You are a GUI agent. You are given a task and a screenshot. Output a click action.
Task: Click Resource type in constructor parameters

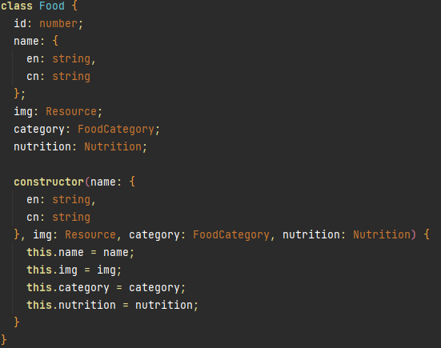pyautogui.click(x=90, y=234)
